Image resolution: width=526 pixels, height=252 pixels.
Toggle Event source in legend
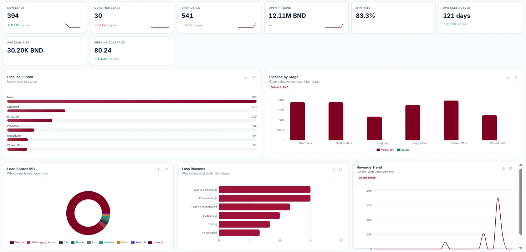coord(123,242)
